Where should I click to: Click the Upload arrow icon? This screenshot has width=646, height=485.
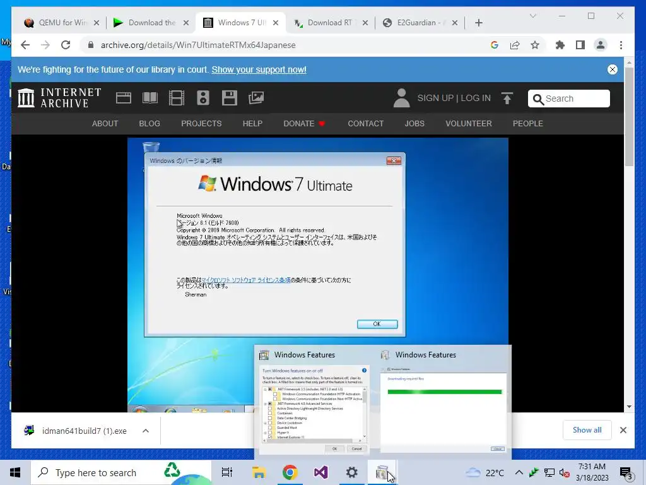click(x=507, y=98)
